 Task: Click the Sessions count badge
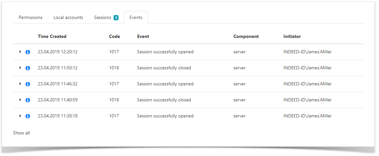point(116,18)
